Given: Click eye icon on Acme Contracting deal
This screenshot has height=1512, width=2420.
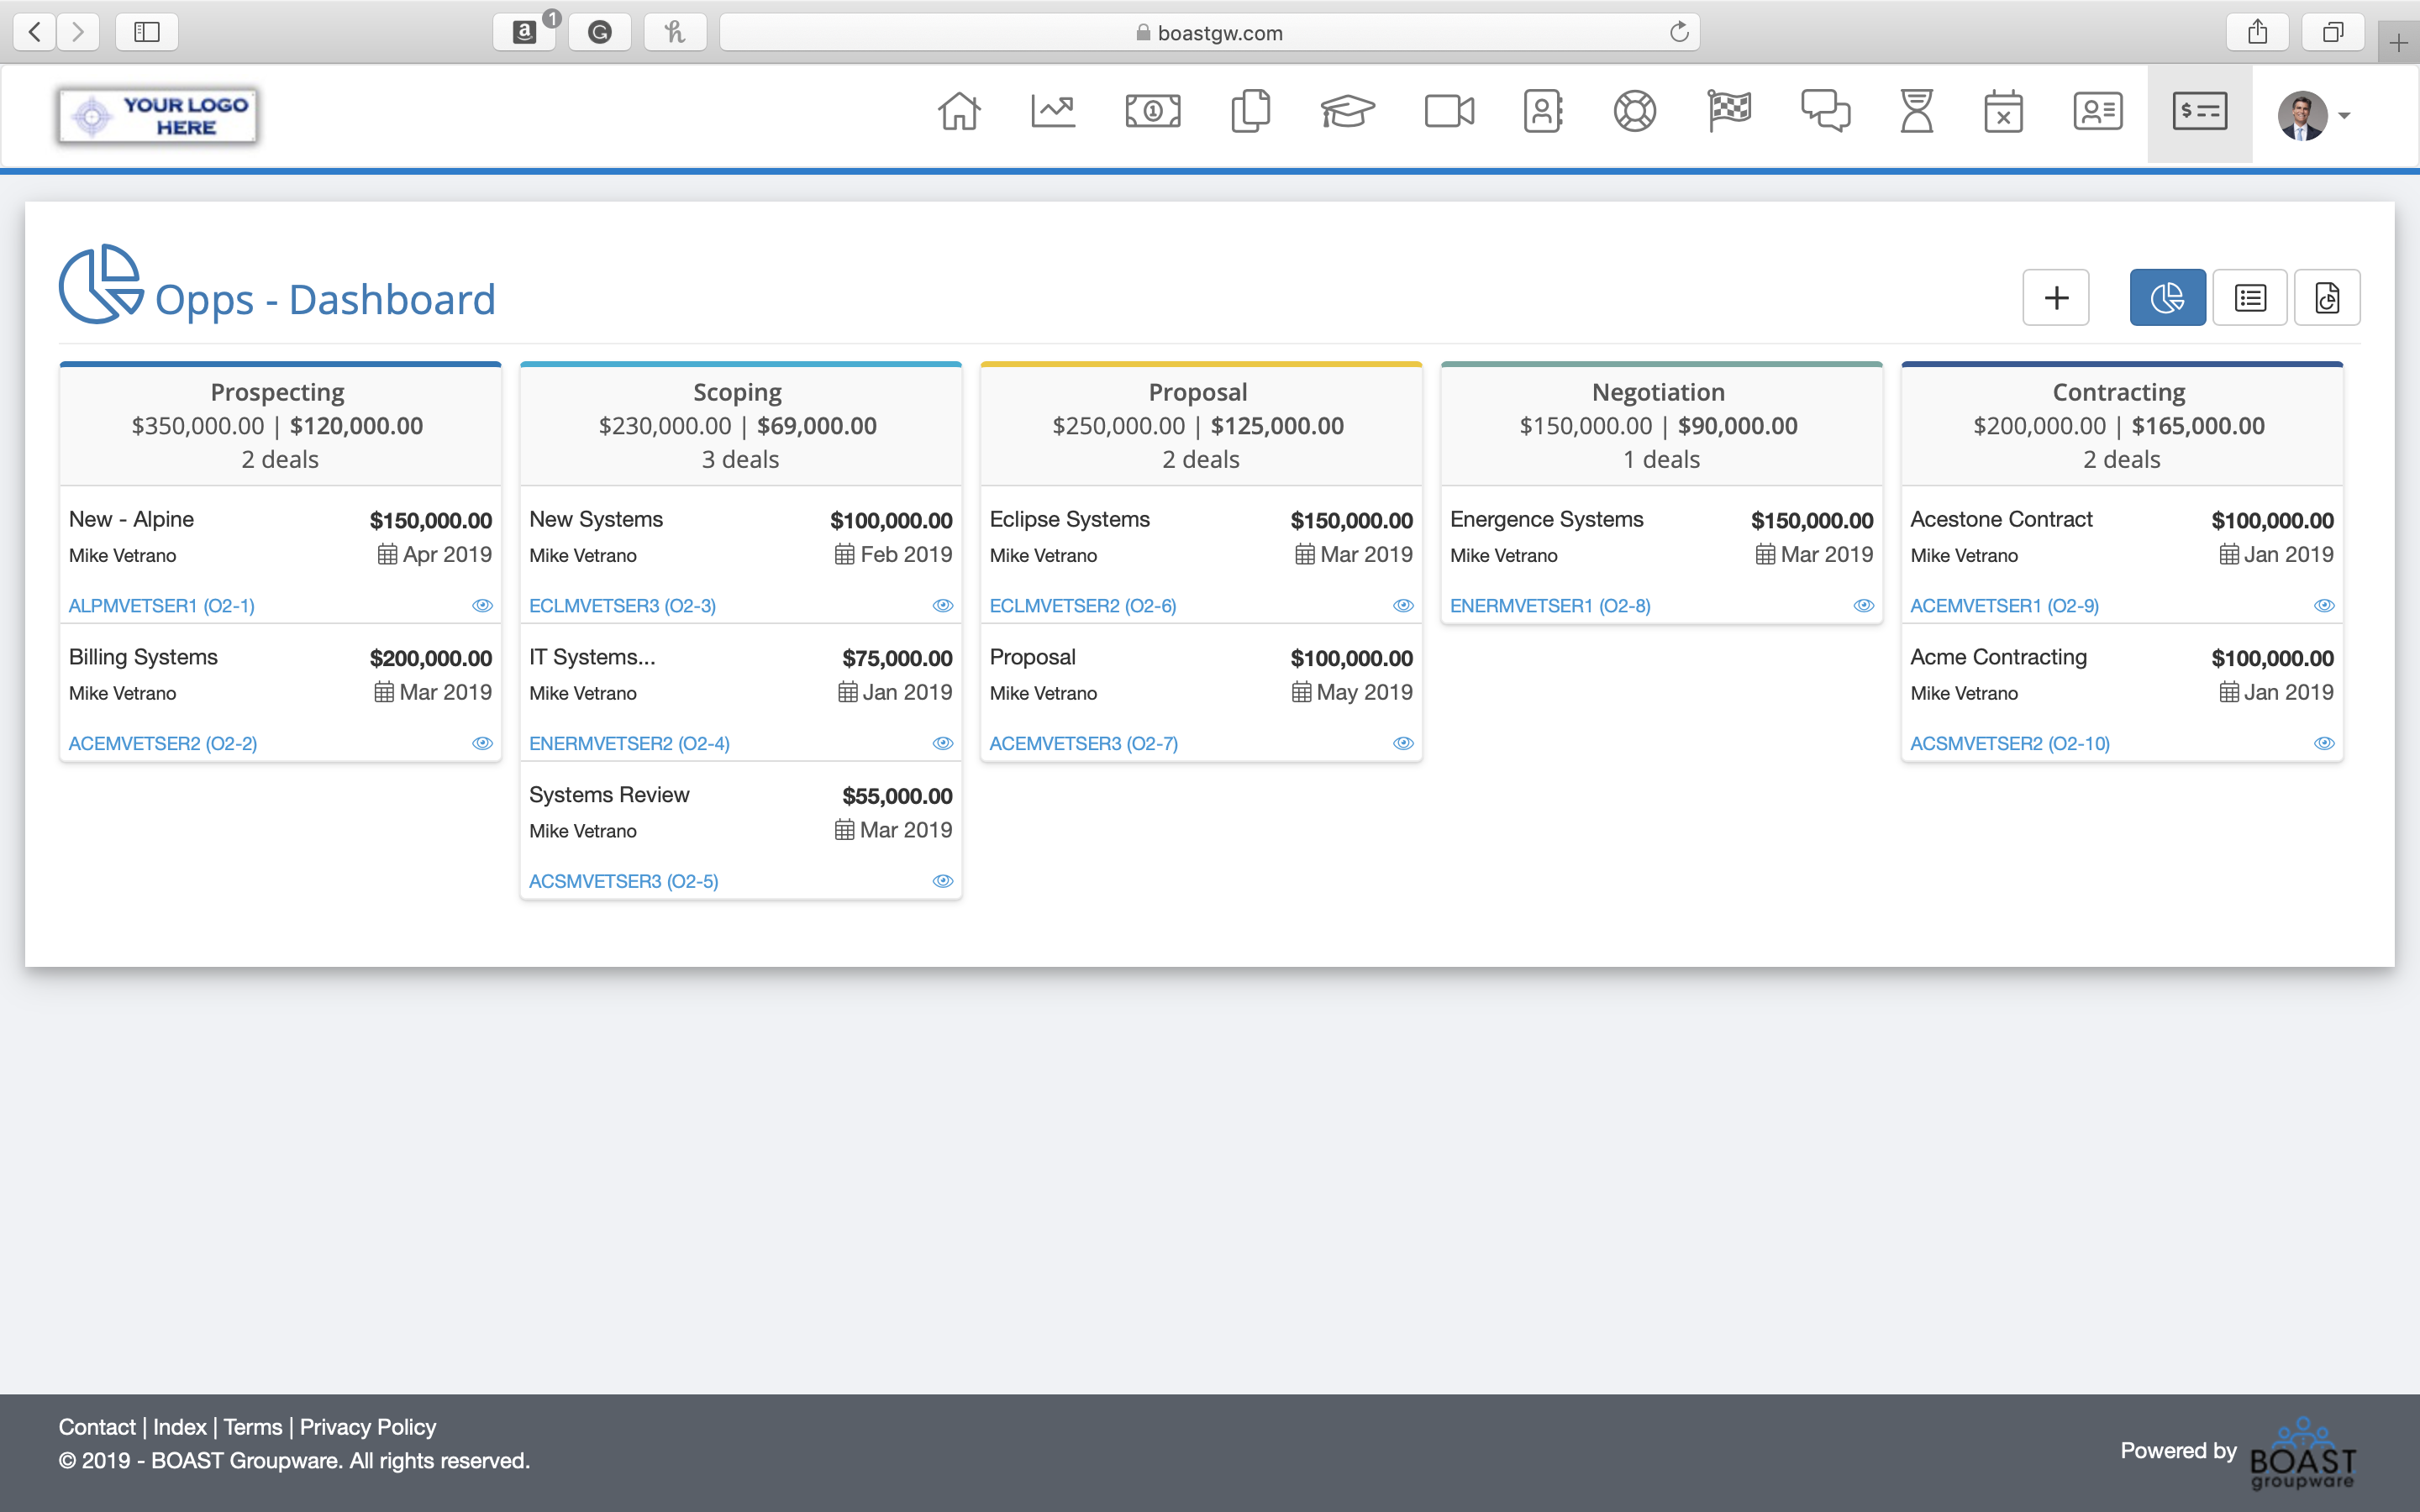Looking at the screenshot, I should point(2324,744).
